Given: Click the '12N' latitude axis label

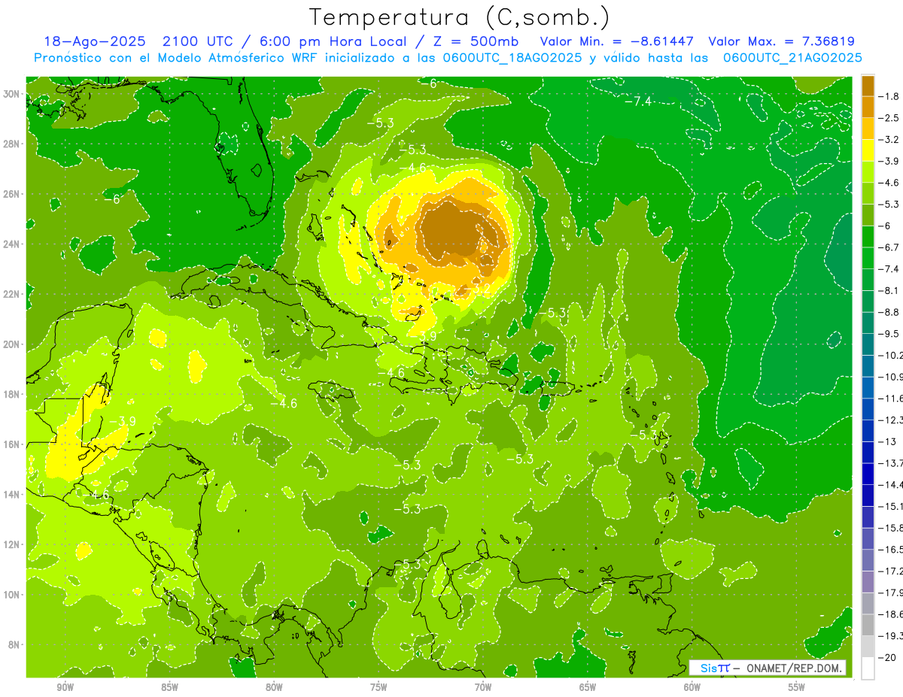Looking at the screenshot, I should pyautogui.click(x=11, y=544).
